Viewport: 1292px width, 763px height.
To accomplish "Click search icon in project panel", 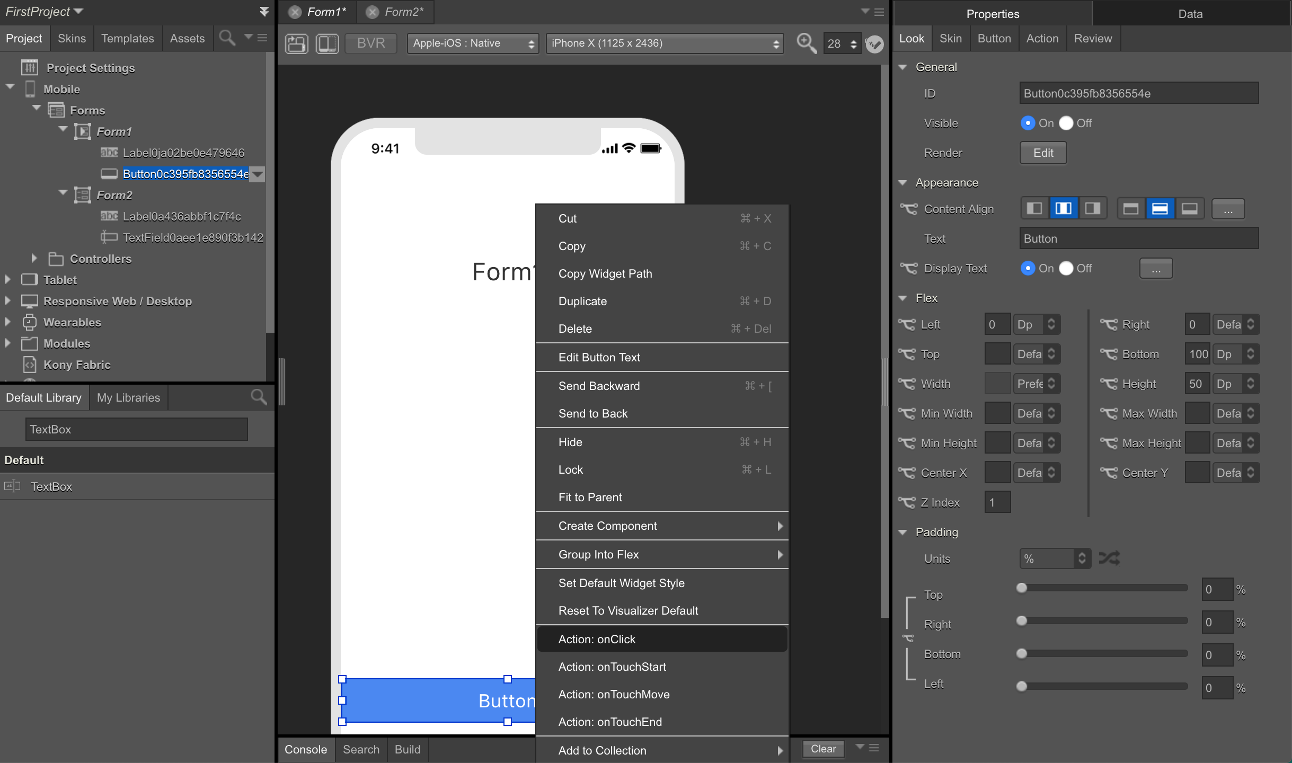I will pyautogui.click(x=227, y=38).
